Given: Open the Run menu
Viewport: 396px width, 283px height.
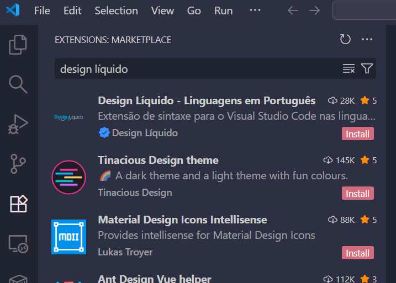Looking at the screenshot, I should coord(223,10).
